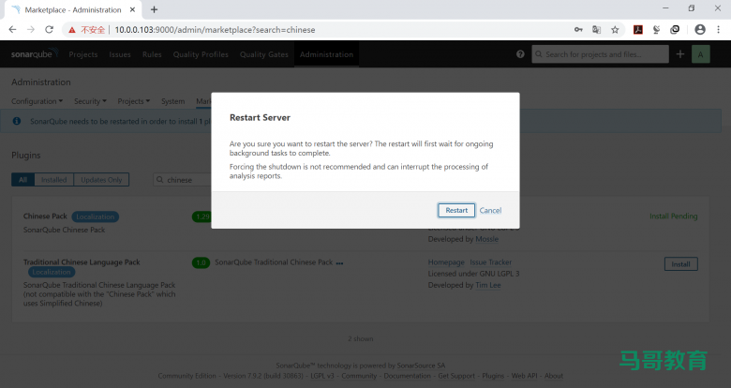
Task: Click the Install Pending status text
Action: 673,216
